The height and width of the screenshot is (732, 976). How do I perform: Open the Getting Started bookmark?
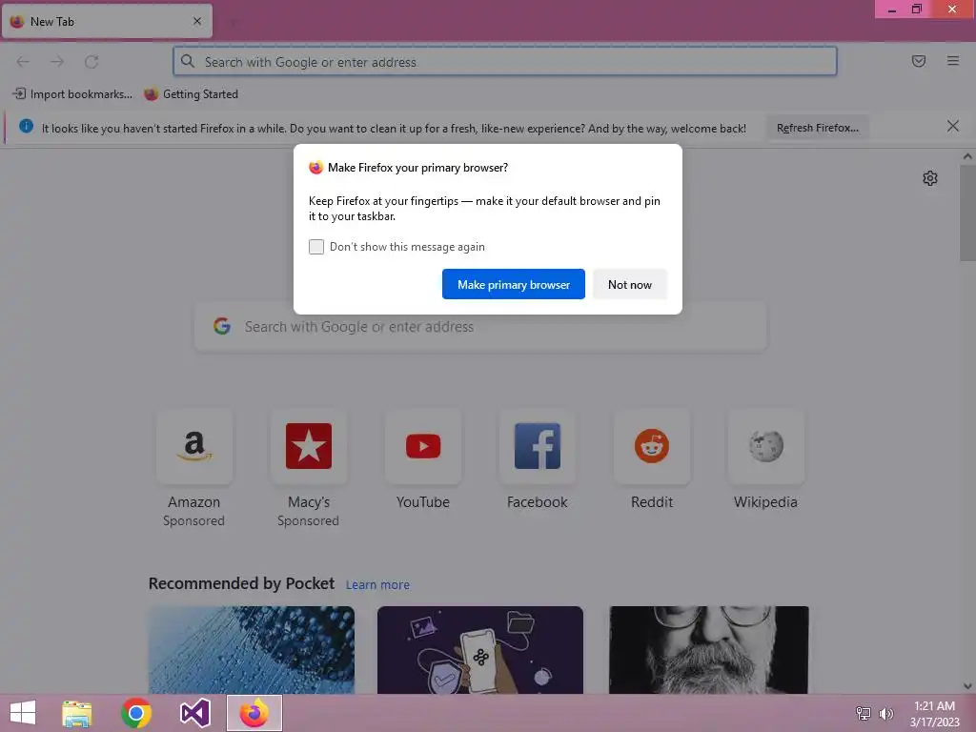click(x=191, y=94)
